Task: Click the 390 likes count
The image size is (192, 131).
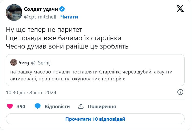Action: pyautogui.click(x=21, y=106)
